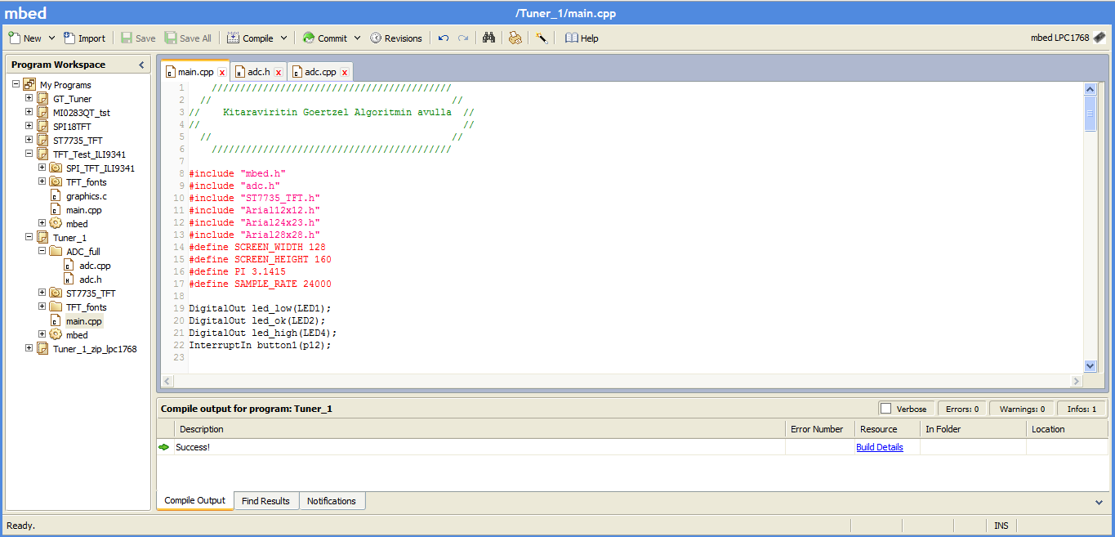The height and width of the screenshot is (537, 1115).
Task: Select the 'Success!' compile output row
Action: click(x=633, y=447)
